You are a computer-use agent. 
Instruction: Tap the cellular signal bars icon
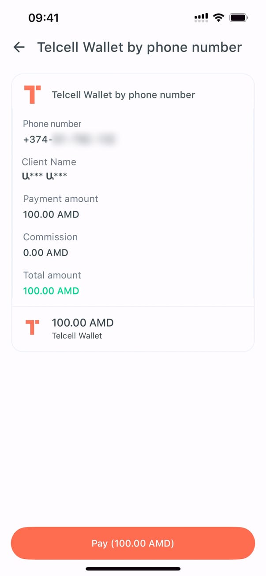[201, 18]
